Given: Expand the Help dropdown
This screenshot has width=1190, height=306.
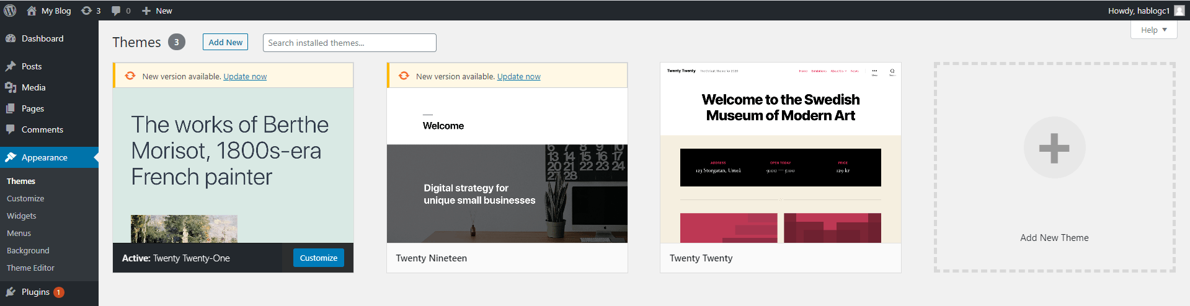Looking at the screenshot, I should point(1153,30).
